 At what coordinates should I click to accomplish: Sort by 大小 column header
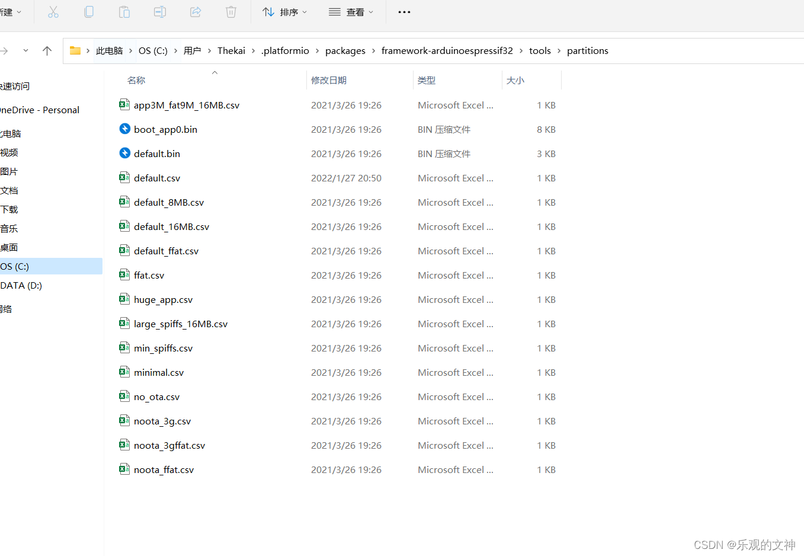[x=515, y=80]
